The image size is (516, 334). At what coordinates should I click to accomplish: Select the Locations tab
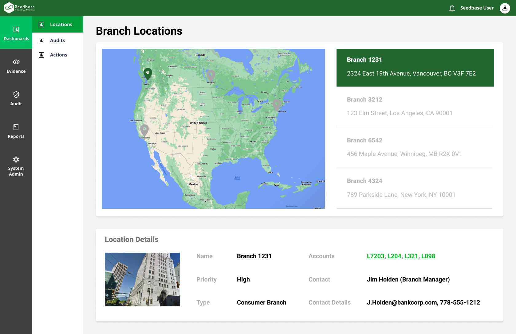[x=61, y=24]
